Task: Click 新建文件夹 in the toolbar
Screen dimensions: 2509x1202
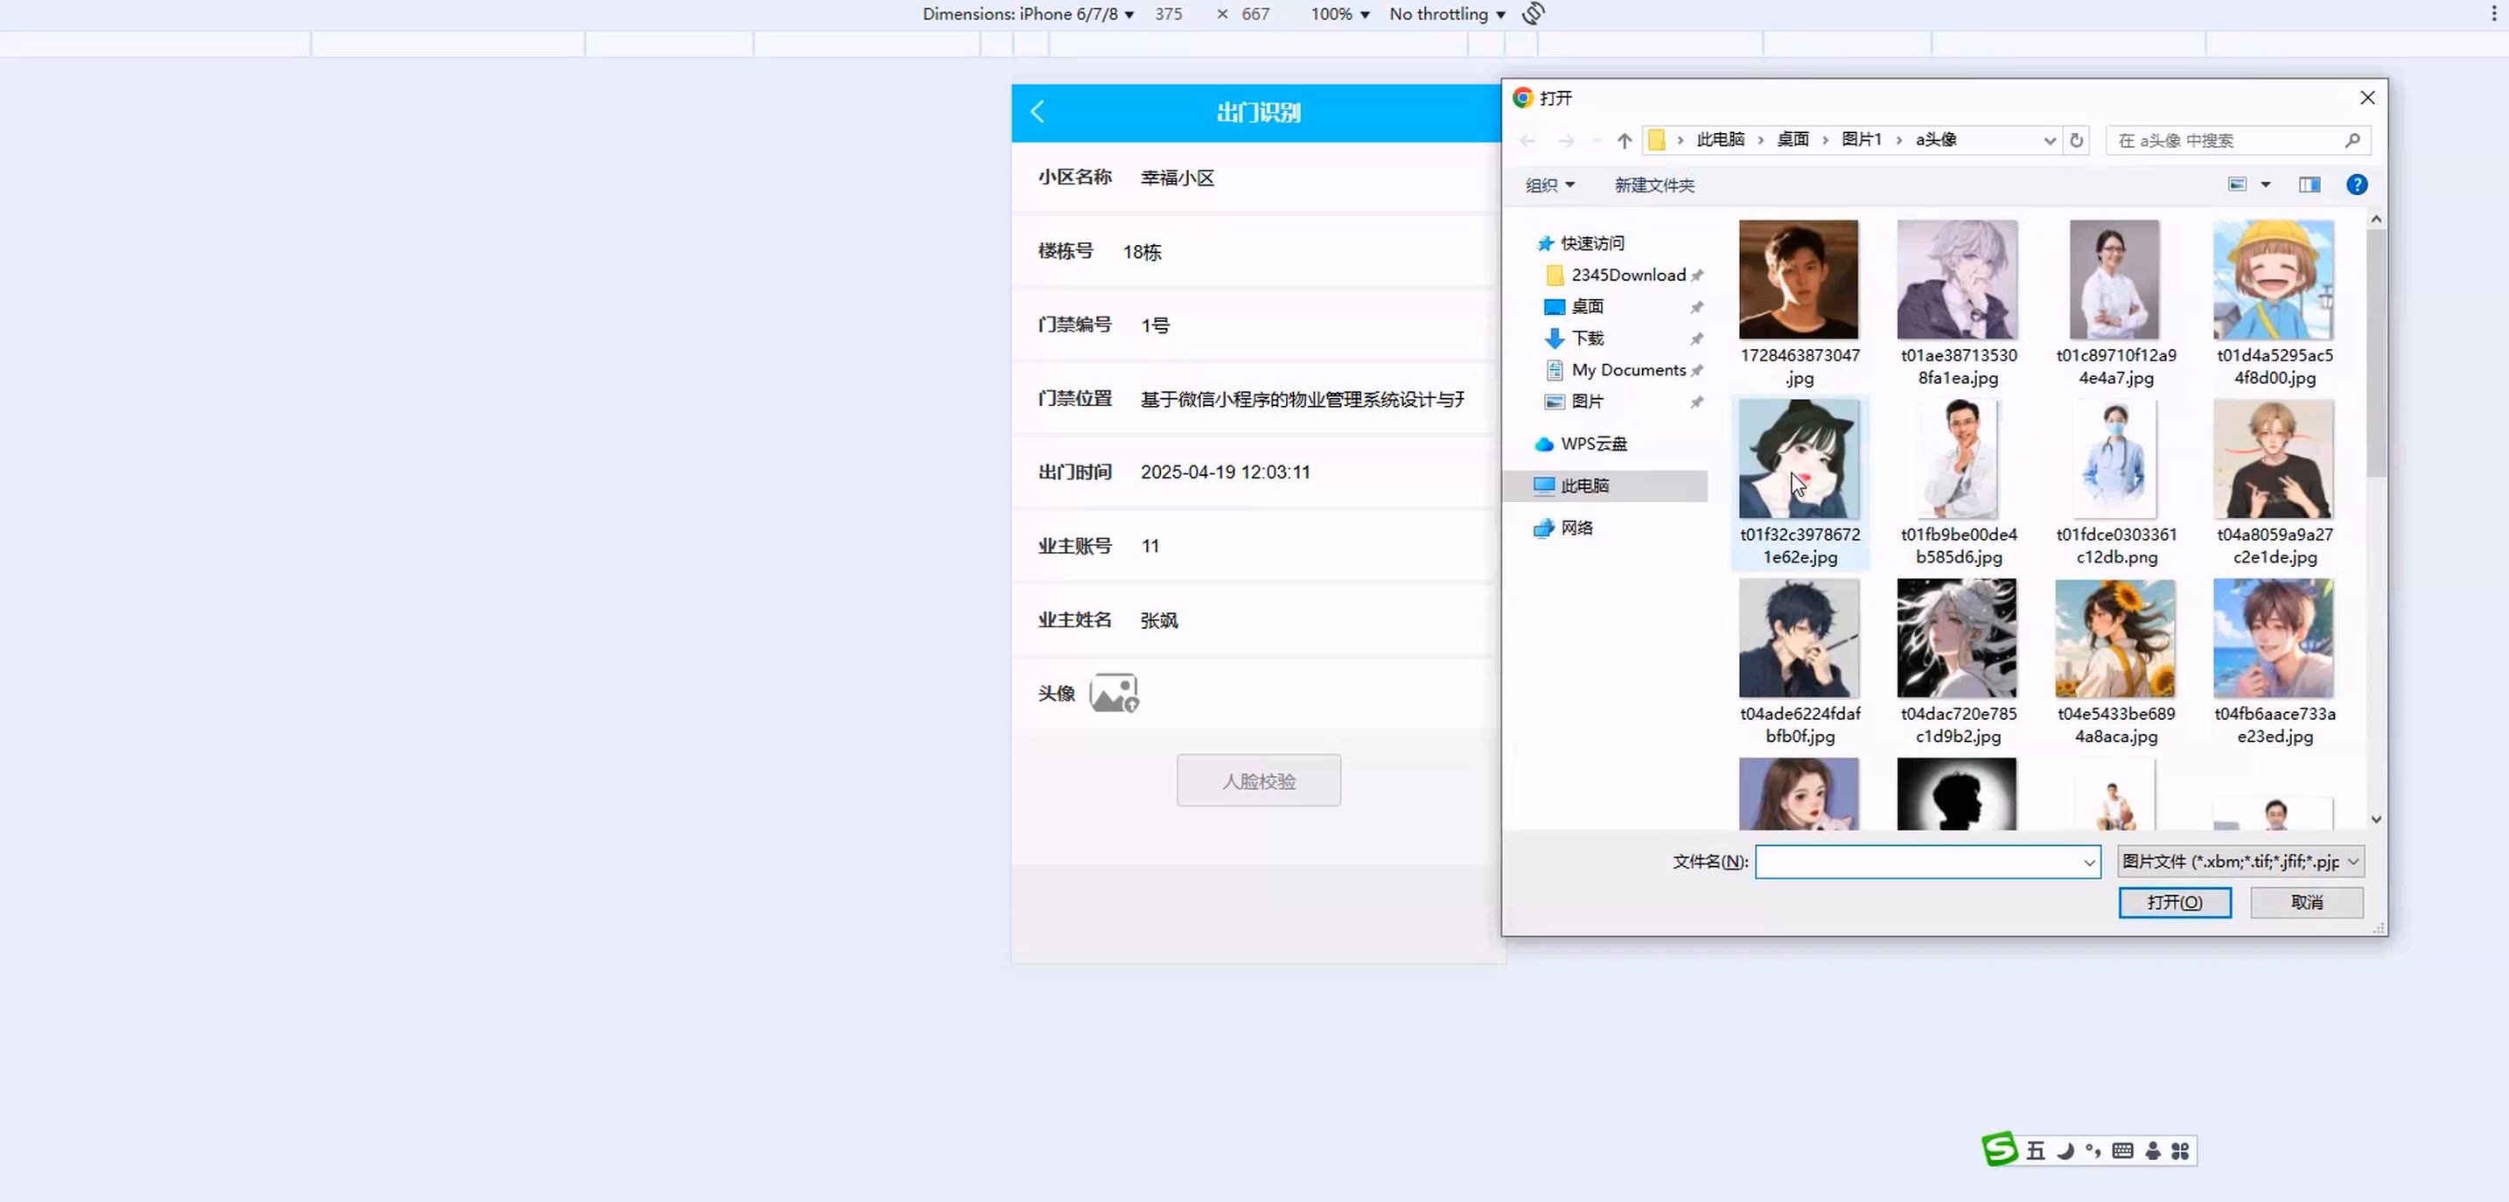Action: pyautogui.click(x=1653, y=185)
